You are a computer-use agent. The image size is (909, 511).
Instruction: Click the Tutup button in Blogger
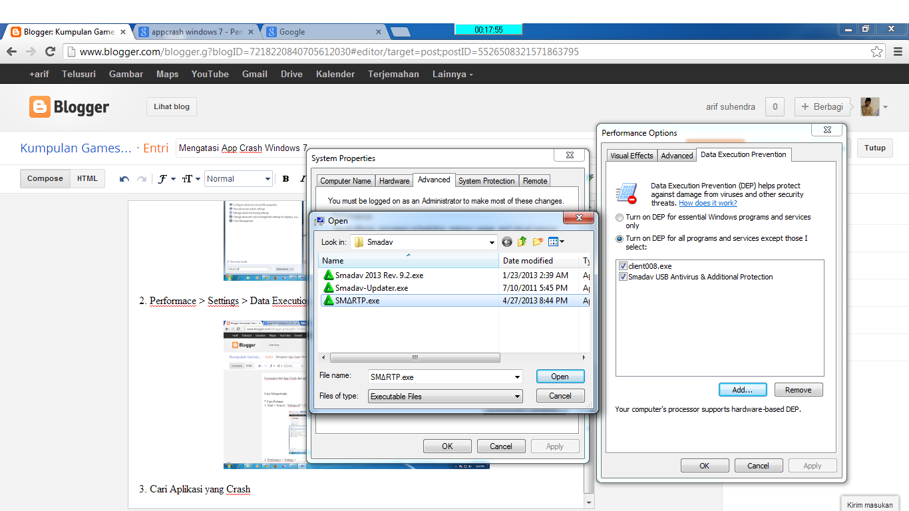(875, 148)
